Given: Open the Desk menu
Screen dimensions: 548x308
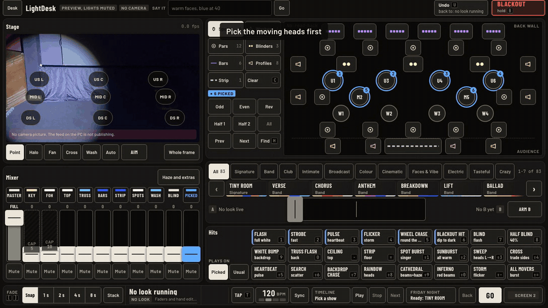Looking at the screenshot, I should pos(12,8).
